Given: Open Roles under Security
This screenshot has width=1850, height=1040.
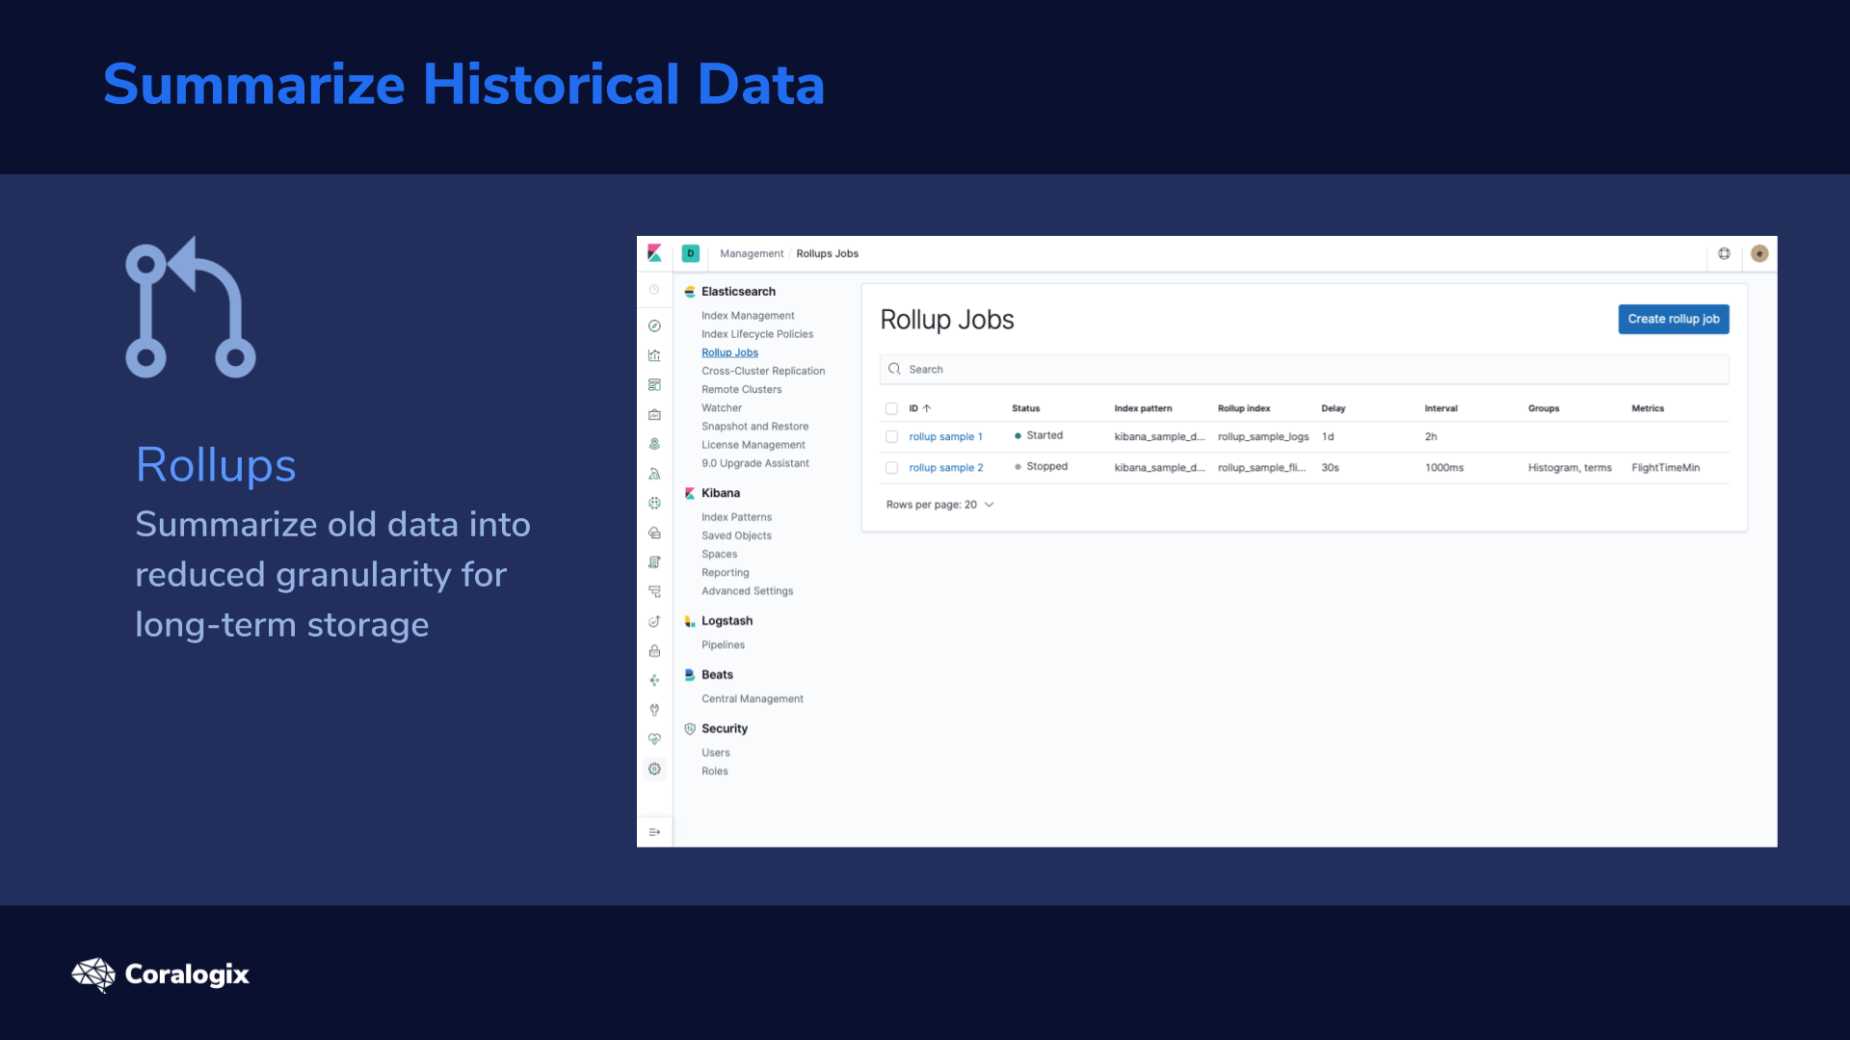Looking at the screenshot, I should (714, 771).
